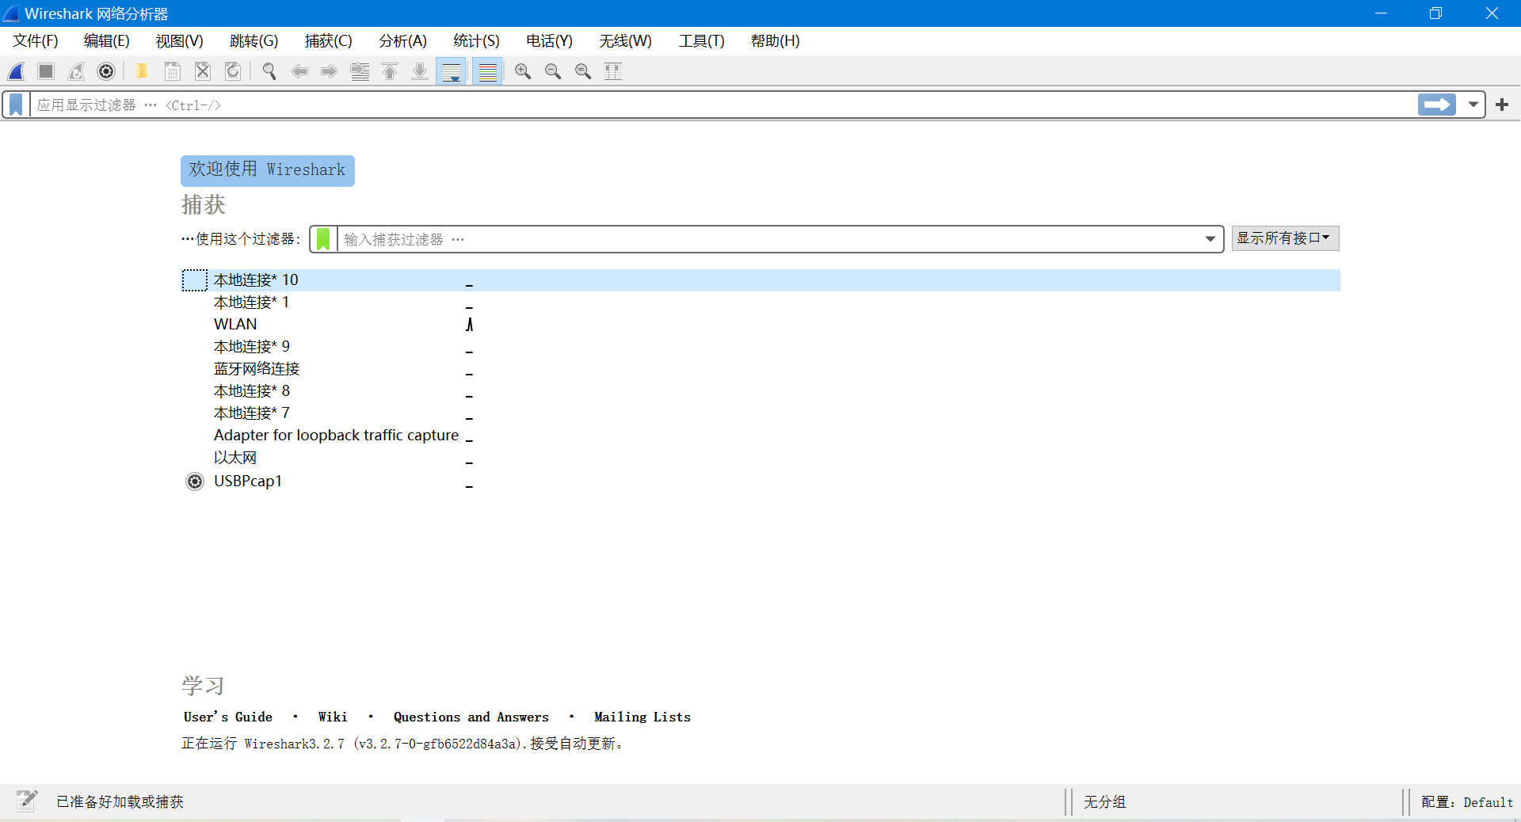Jump to last packet icon
Image resolution: width=1521 pixels, height=822 pixels.
click(x=420, y=71)
